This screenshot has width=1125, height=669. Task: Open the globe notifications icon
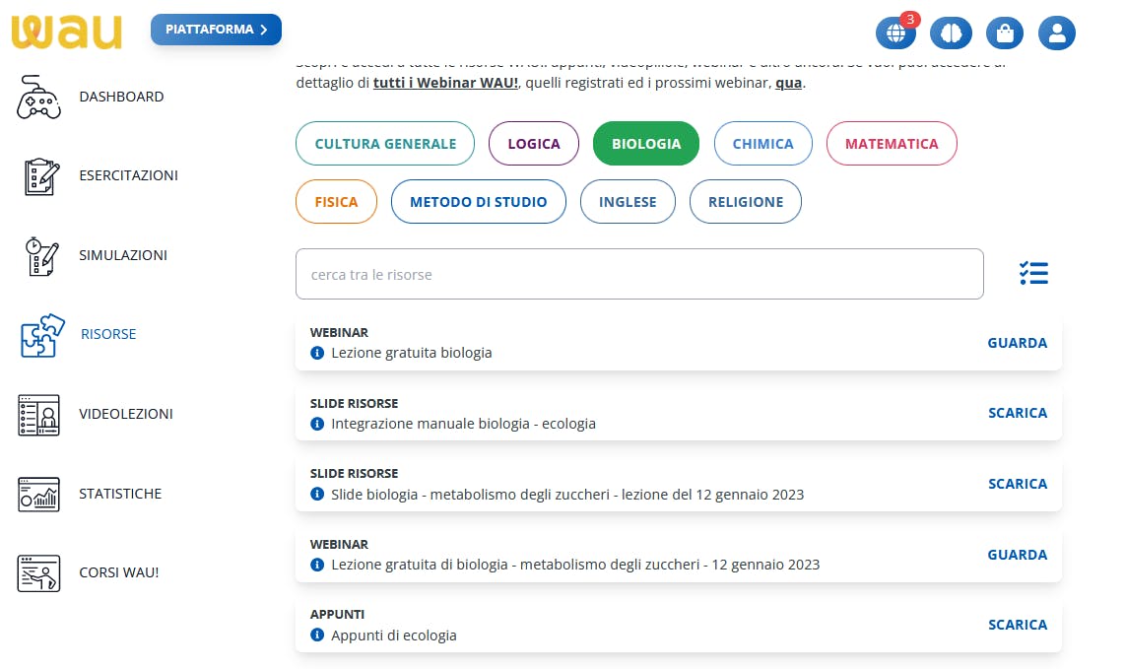coord(895,33)
